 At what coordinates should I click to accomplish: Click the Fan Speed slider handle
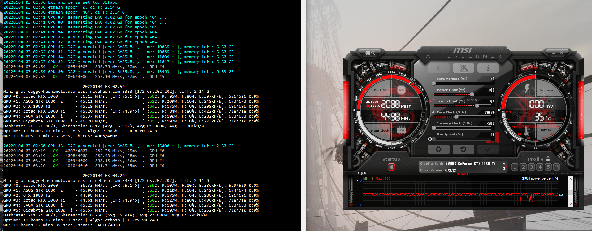point(434,139)
